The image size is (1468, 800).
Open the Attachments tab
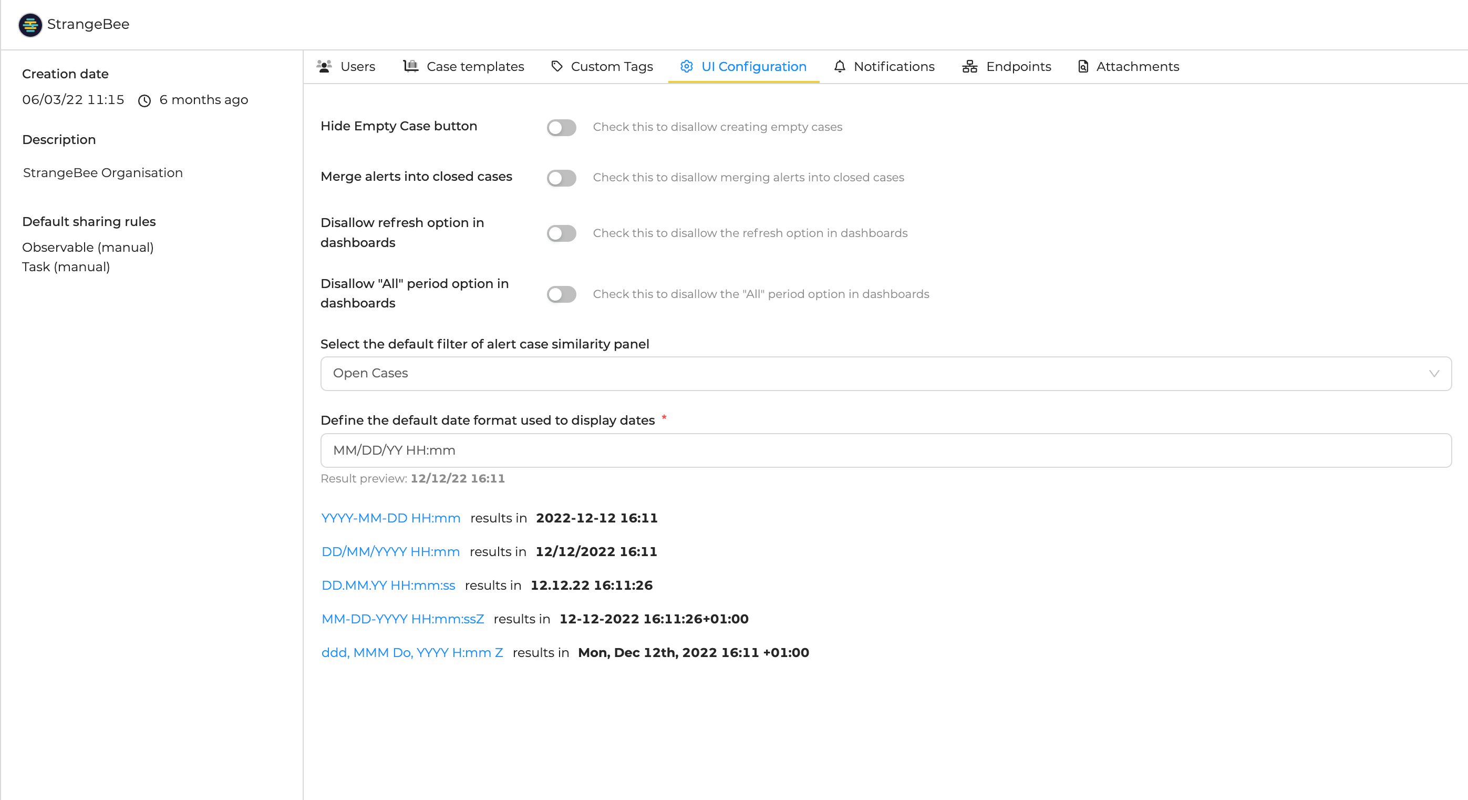(1129, 67)
